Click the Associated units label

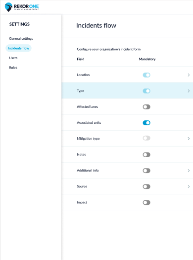(x=89, y=122)
